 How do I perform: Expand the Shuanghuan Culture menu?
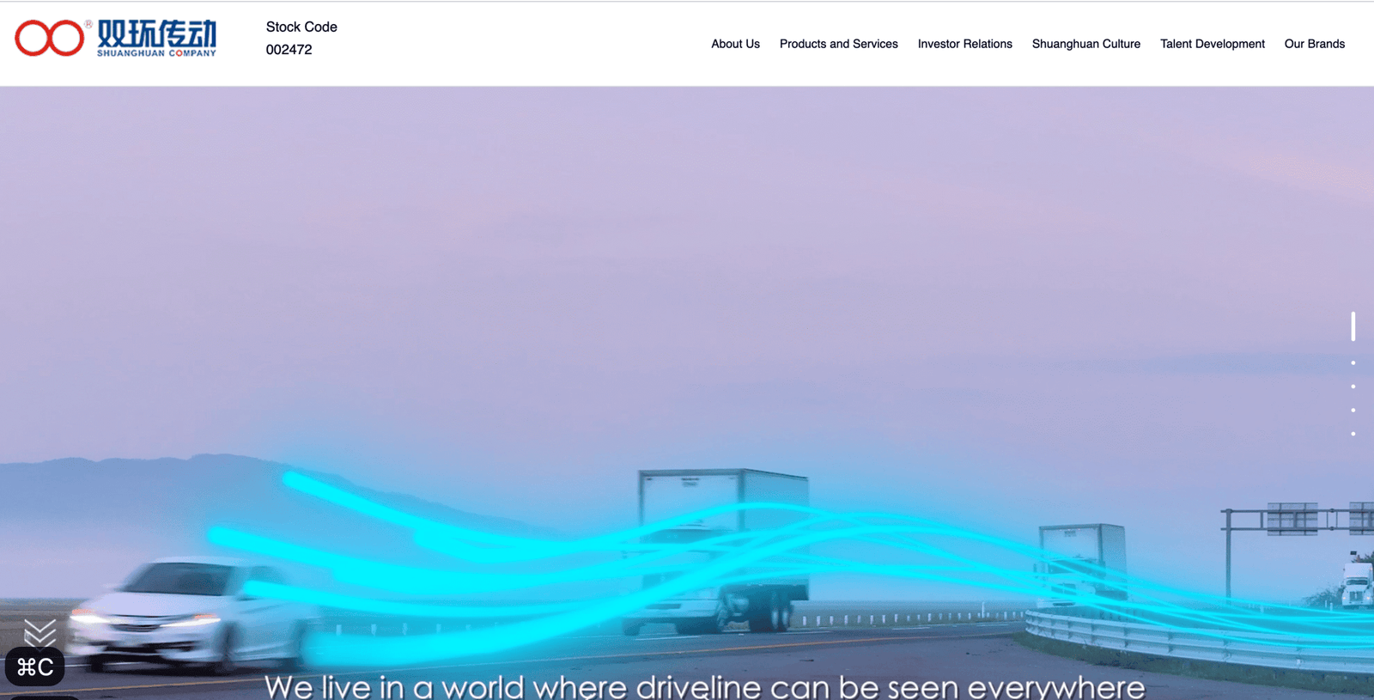[1085, 44]
